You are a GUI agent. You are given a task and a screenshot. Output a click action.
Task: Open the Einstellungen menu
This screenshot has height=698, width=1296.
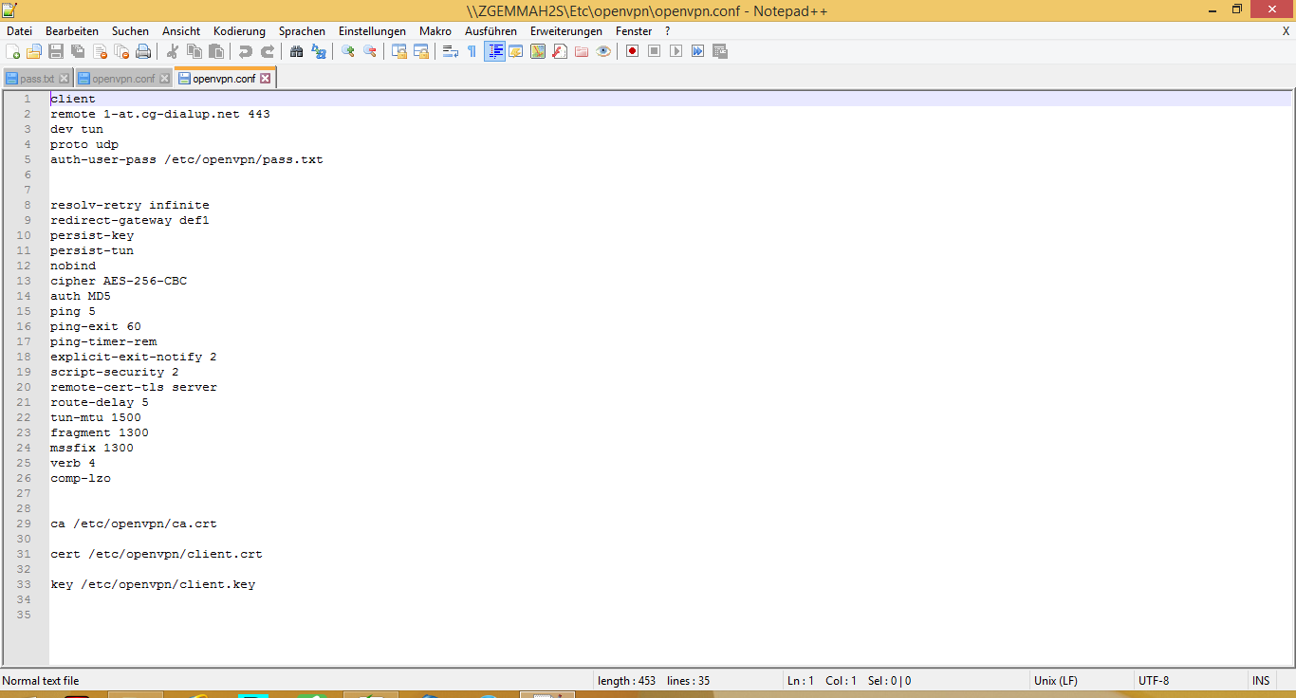[372, 31]
